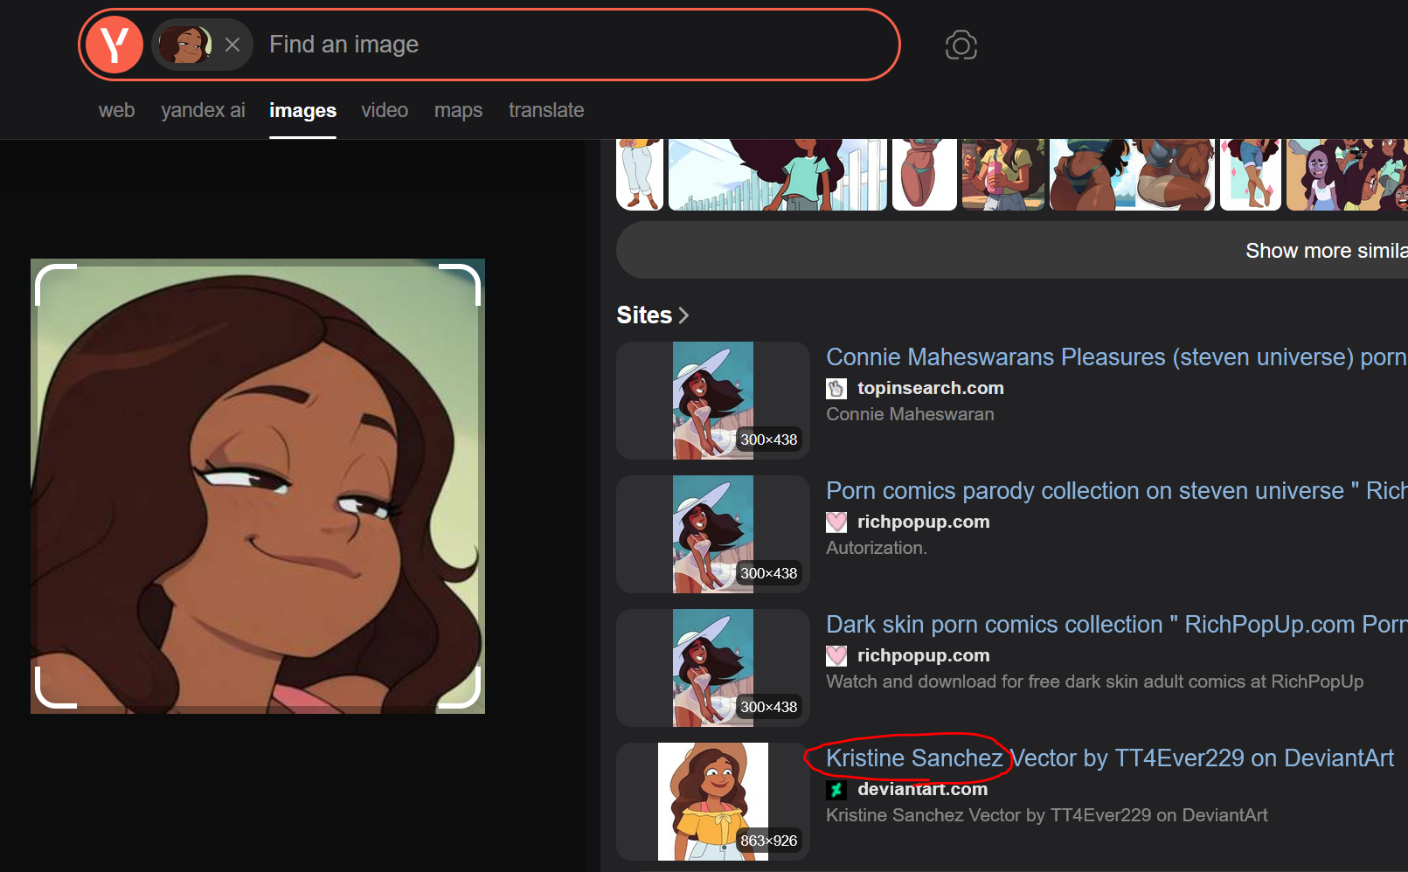Click the 'Connie Maheswaran' description text
The image size is (1408, 872).
point(910,414)
